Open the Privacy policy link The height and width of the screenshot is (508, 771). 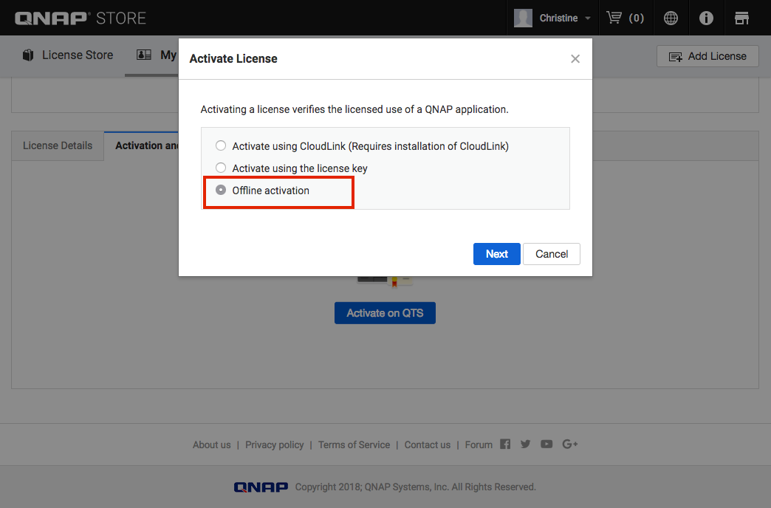[275, 444]
